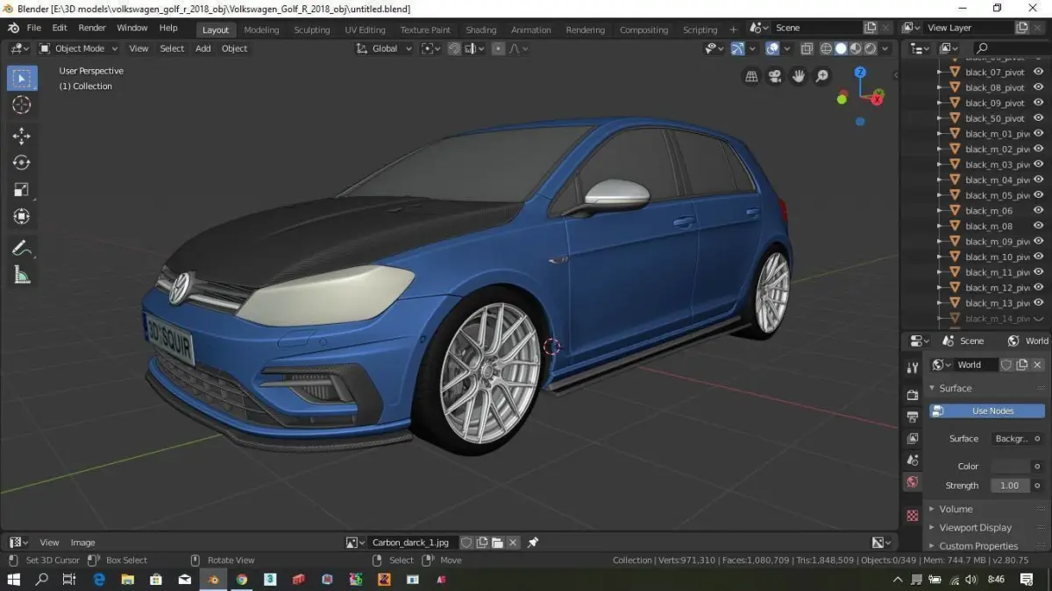Hide black_07_pivot in outliner
Image resolution: width=1052 pixels, height=591 pixels.
[1038, 72]
